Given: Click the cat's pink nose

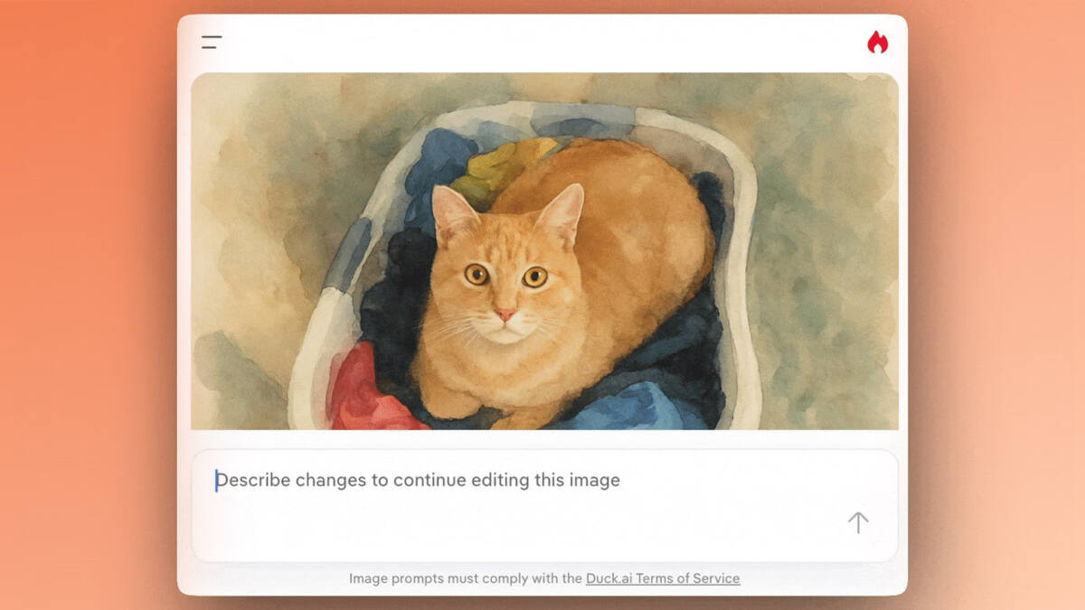Looking at the screenshot, I should [505, 314].
